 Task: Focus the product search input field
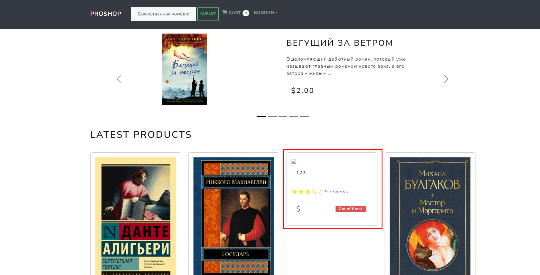coord(163,14)
